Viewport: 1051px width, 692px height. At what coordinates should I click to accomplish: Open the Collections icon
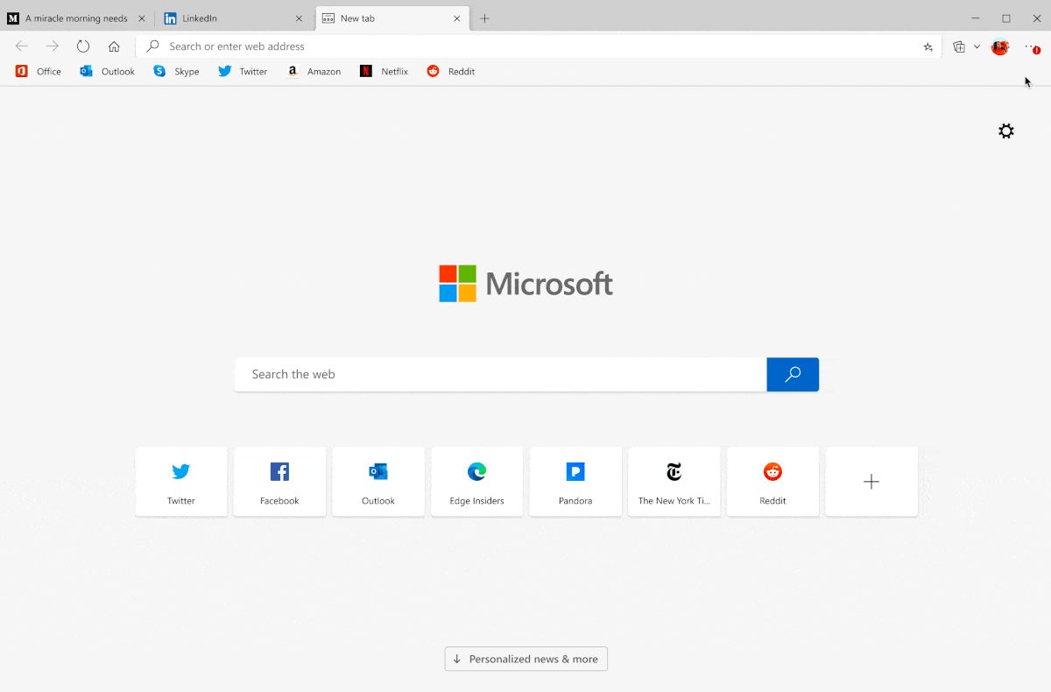pyautogui.click(x=959, y=47)
